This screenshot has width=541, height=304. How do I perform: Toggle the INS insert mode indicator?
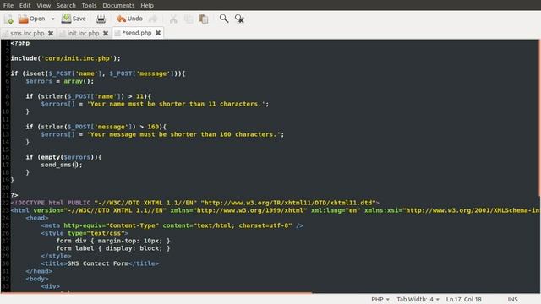click(512, 299)
